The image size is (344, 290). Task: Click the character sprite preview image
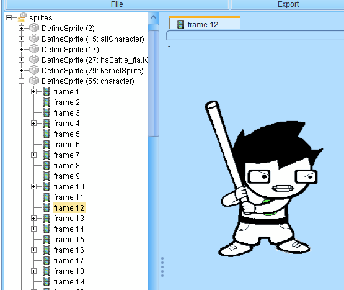pos(265,178)
